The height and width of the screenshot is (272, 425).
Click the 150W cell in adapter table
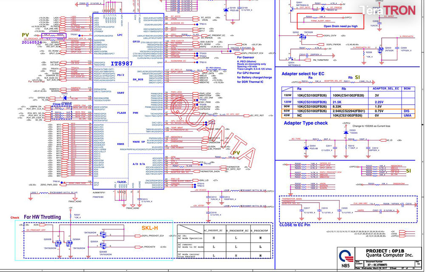[287, 95]
